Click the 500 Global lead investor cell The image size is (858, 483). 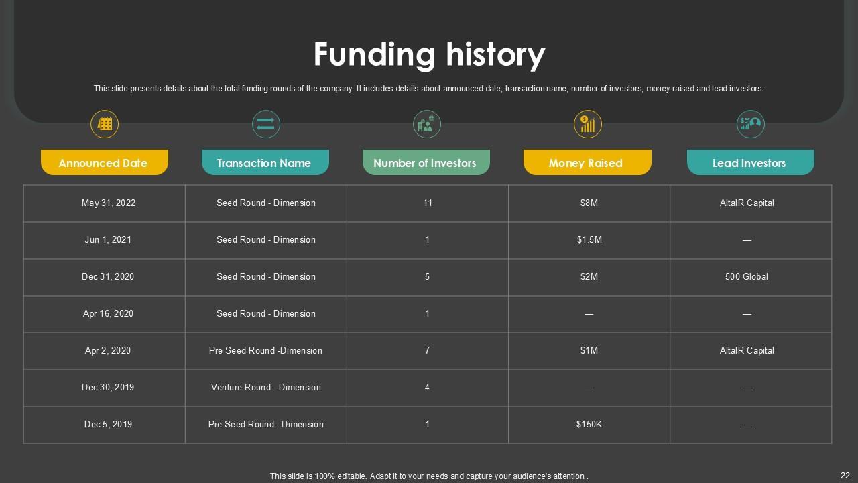click(747, 276)
